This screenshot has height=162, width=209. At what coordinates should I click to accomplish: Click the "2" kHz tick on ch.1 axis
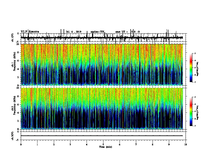tap(18, 77)
